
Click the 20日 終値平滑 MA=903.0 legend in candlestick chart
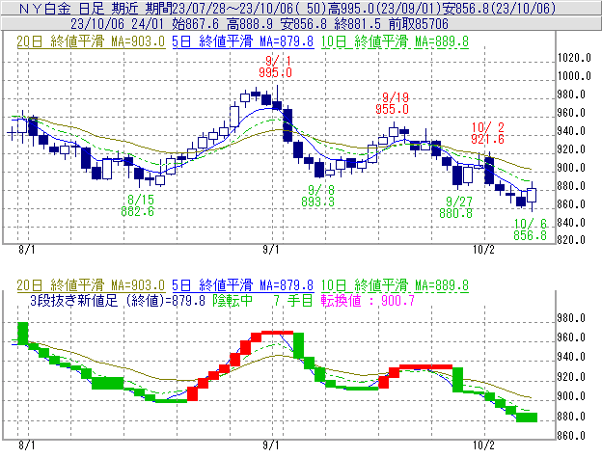[x=91, y=41]
